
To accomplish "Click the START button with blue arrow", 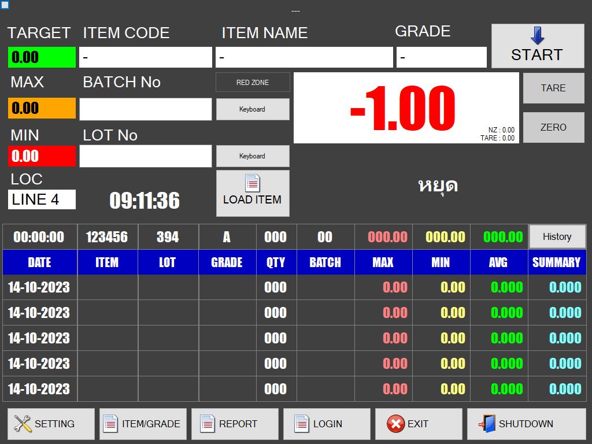I will 537,46.
